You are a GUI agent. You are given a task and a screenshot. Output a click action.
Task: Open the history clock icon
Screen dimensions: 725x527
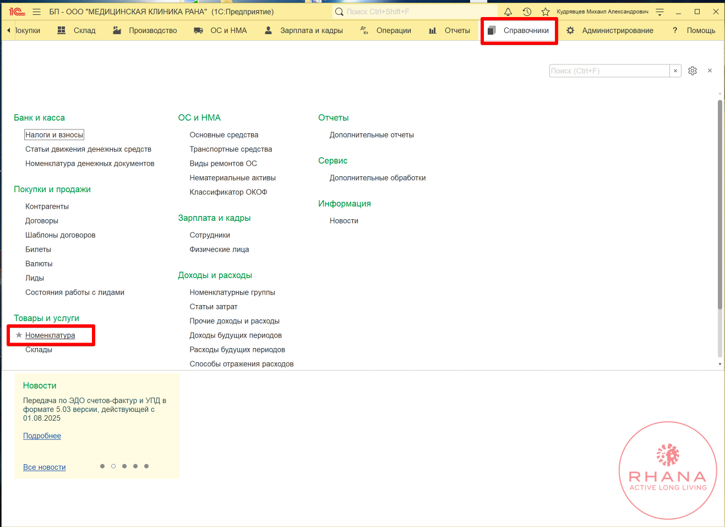pos(527,12)
